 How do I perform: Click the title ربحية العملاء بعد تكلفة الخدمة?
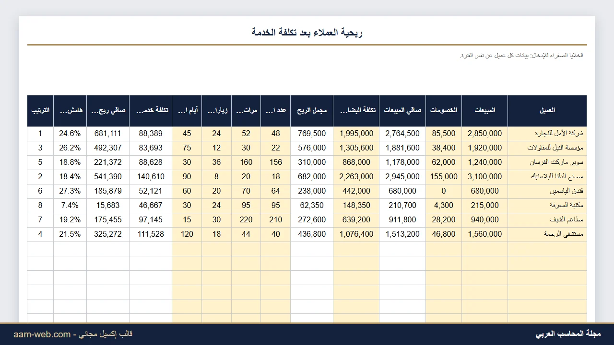[307, 33]
